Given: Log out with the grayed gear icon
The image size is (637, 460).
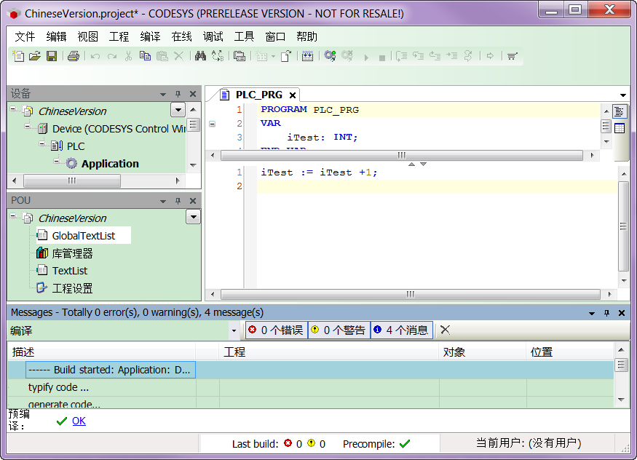Looking at the screenshot, I should pos(347,56).
